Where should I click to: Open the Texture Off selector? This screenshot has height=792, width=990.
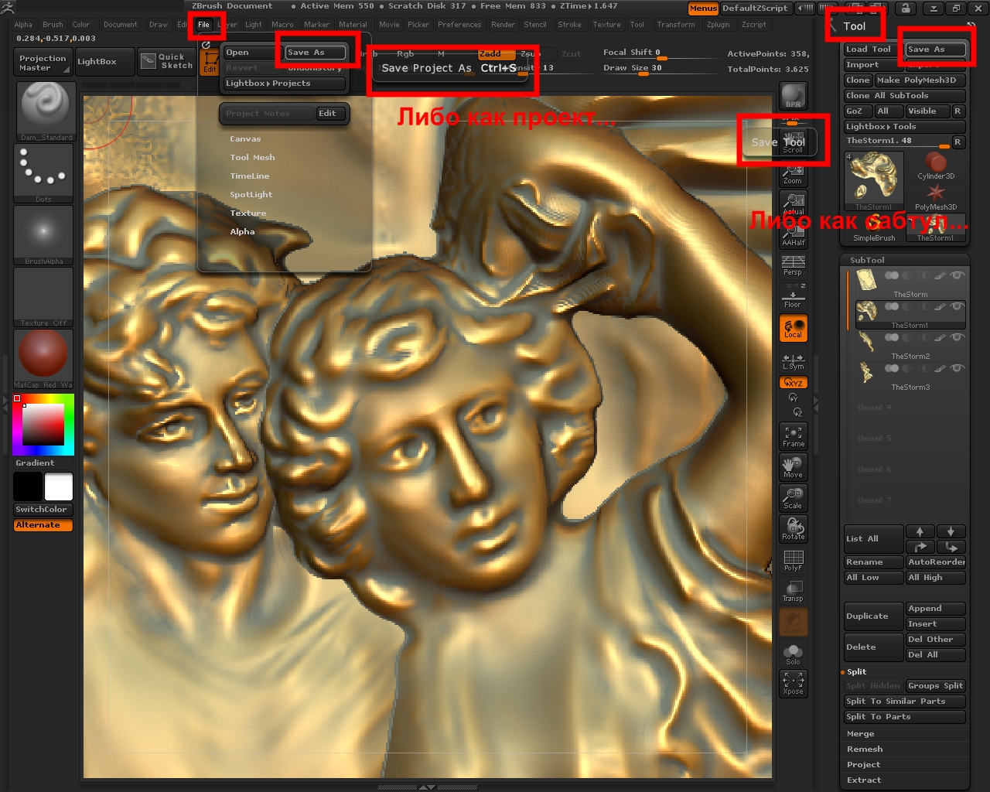[x=44, y=297]
